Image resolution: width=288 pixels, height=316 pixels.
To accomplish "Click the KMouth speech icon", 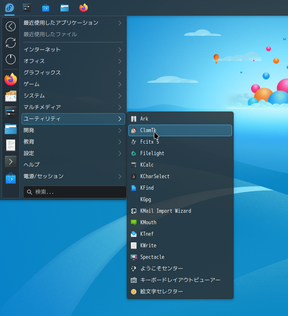I will coord(134,223).
